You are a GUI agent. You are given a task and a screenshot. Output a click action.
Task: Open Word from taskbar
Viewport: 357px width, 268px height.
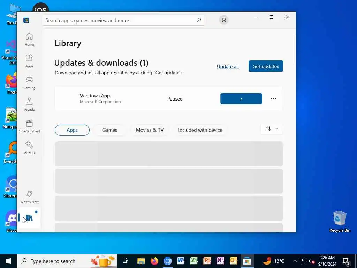tap(181, 261)
